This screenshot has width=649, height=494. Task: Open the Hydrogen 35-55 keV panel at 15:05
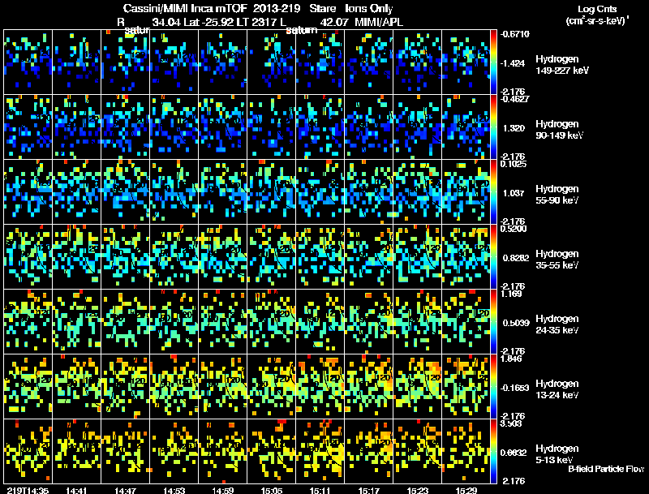pyautogui.click(x=272, y=257)
